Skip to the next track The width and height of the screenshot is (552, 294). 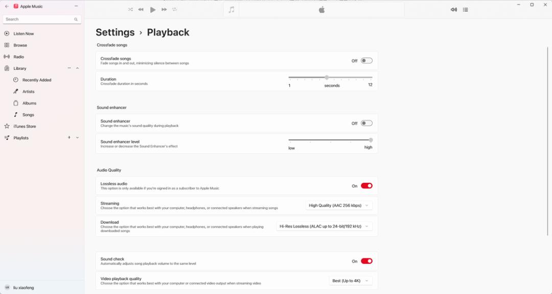[164, 10]
